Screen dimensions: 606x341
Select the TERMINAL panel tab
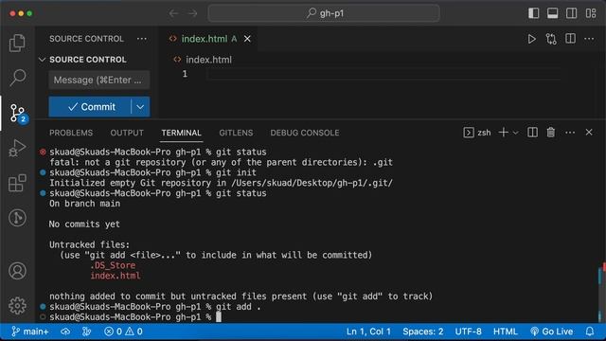181,133
